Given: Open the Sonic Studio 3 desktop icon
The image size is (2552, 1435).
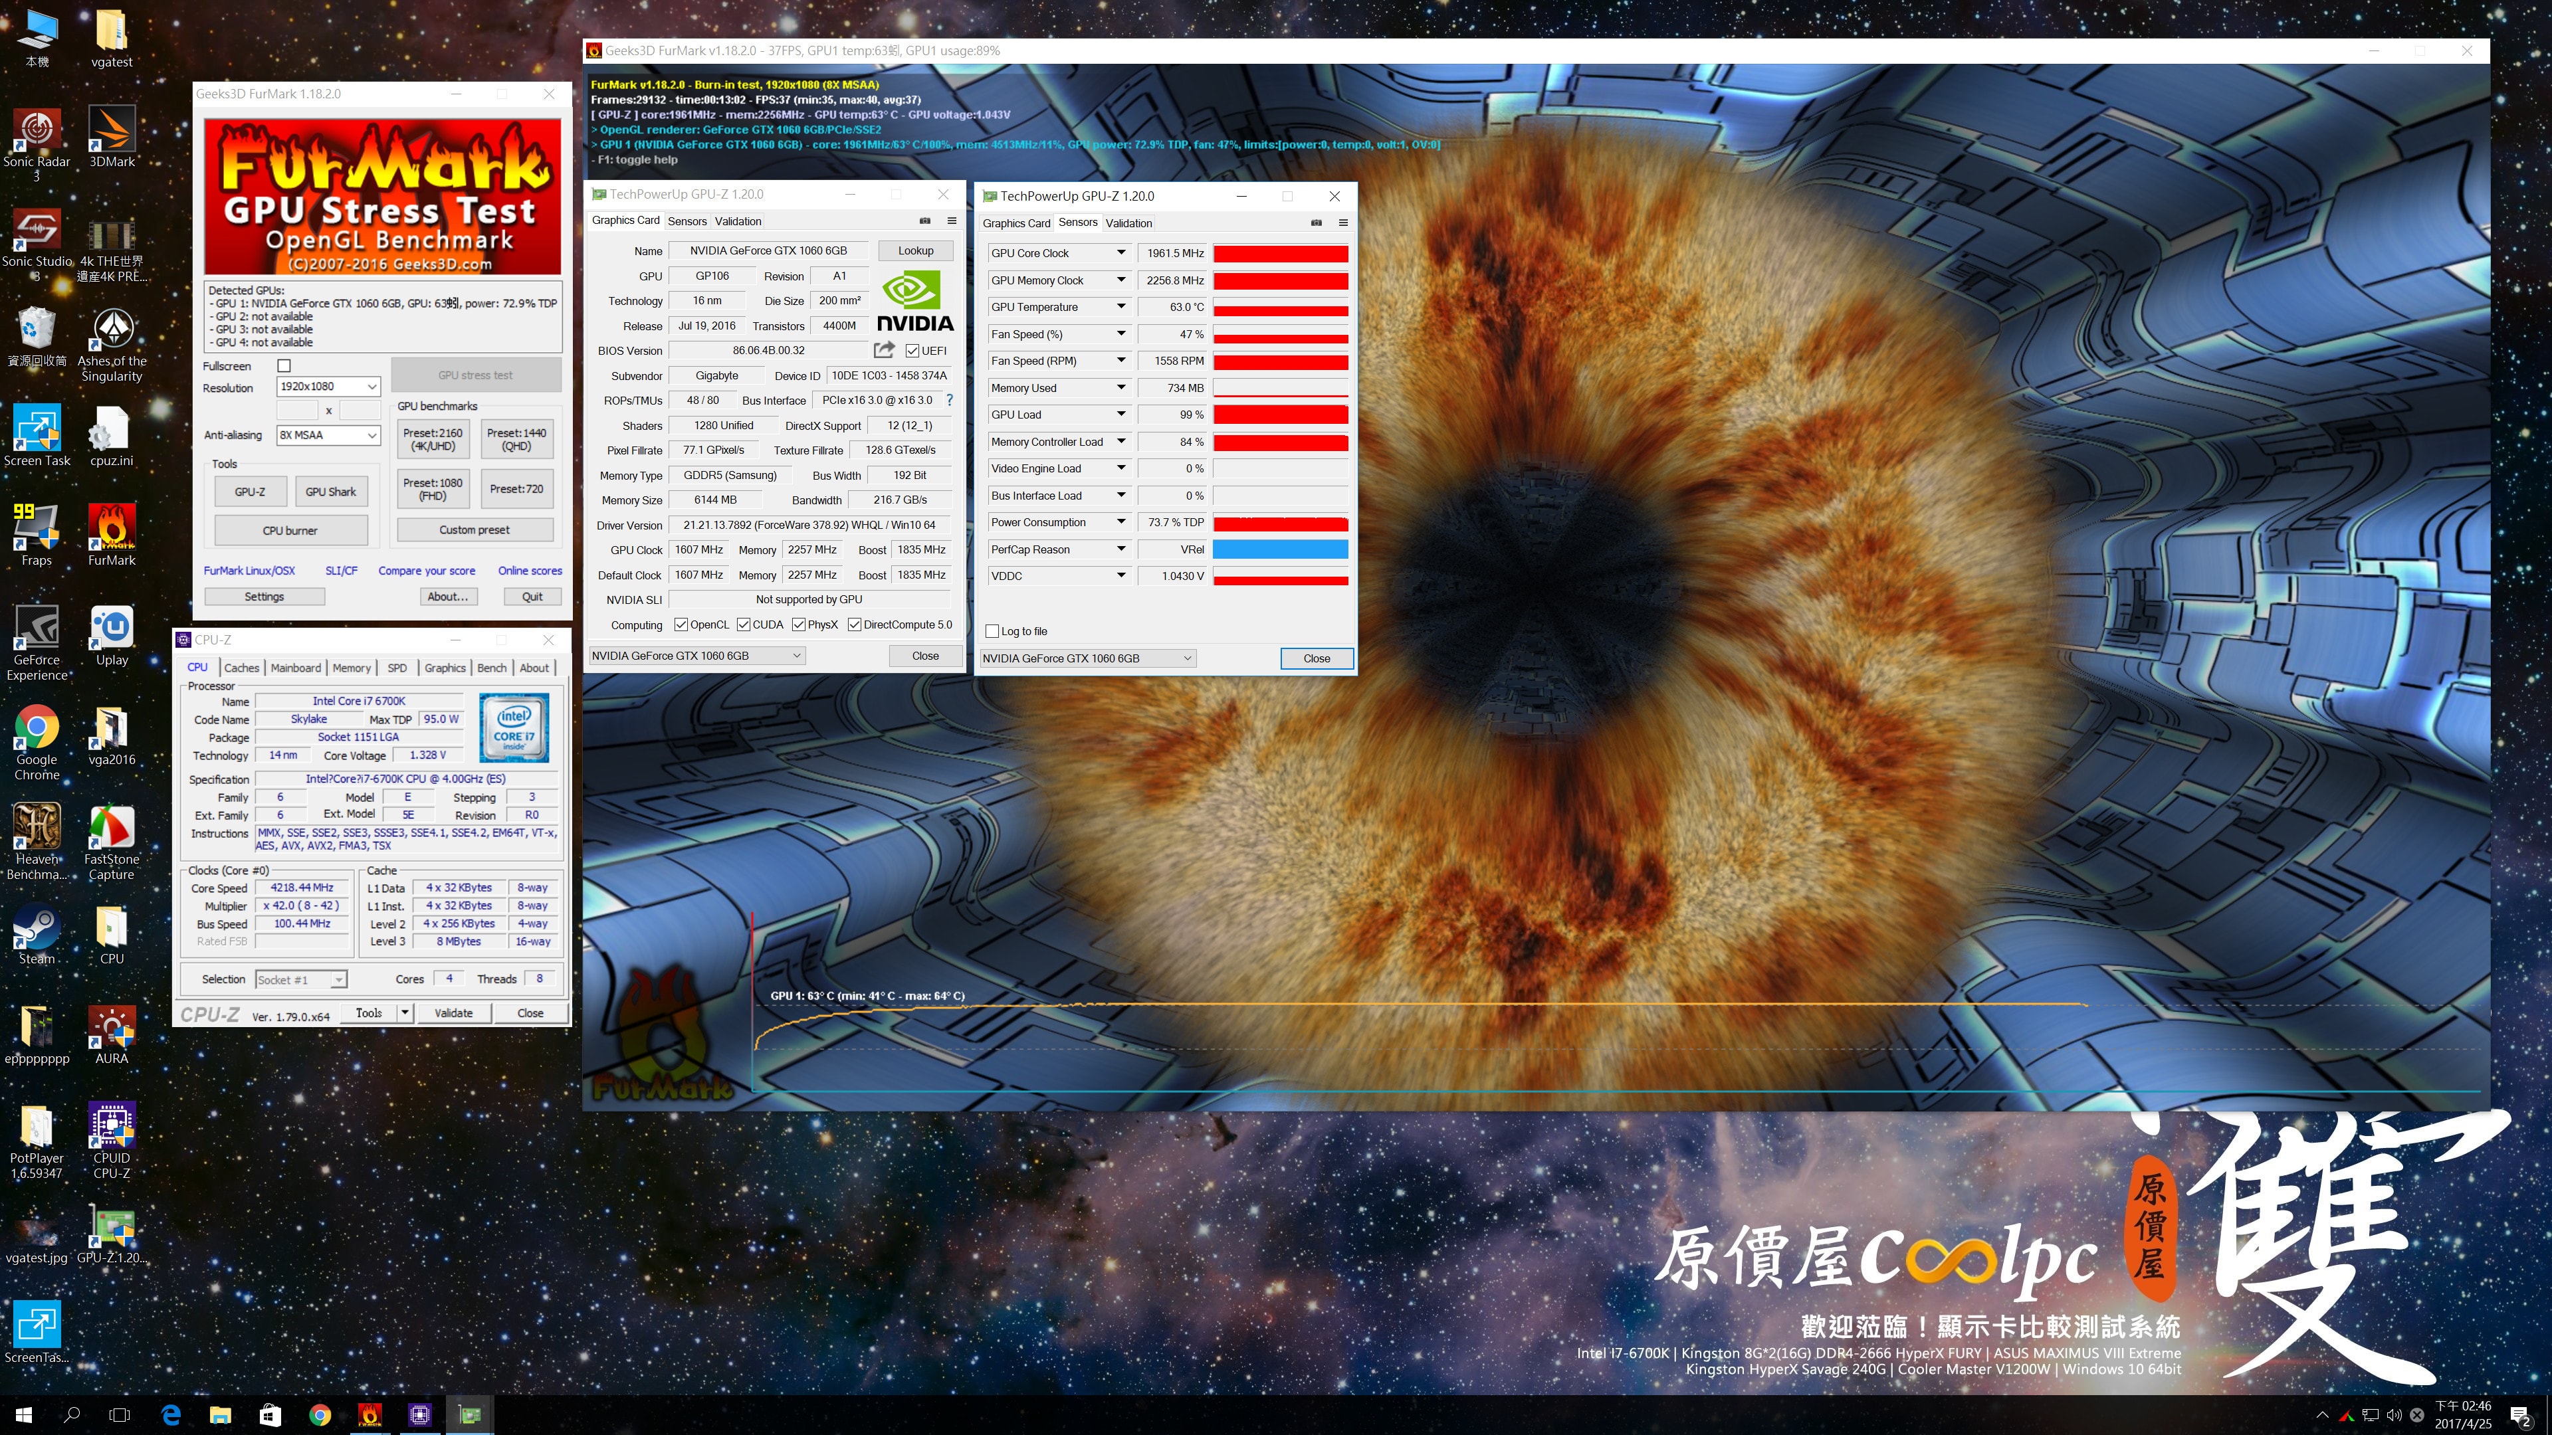Looking at the screenshot, I should [37, 244].
